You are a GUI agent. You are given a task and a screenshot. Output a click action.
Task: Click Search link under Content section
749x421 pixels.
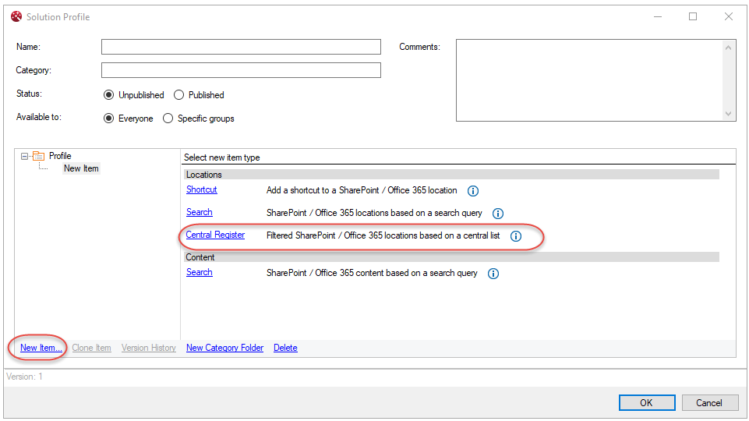(199, 273)
